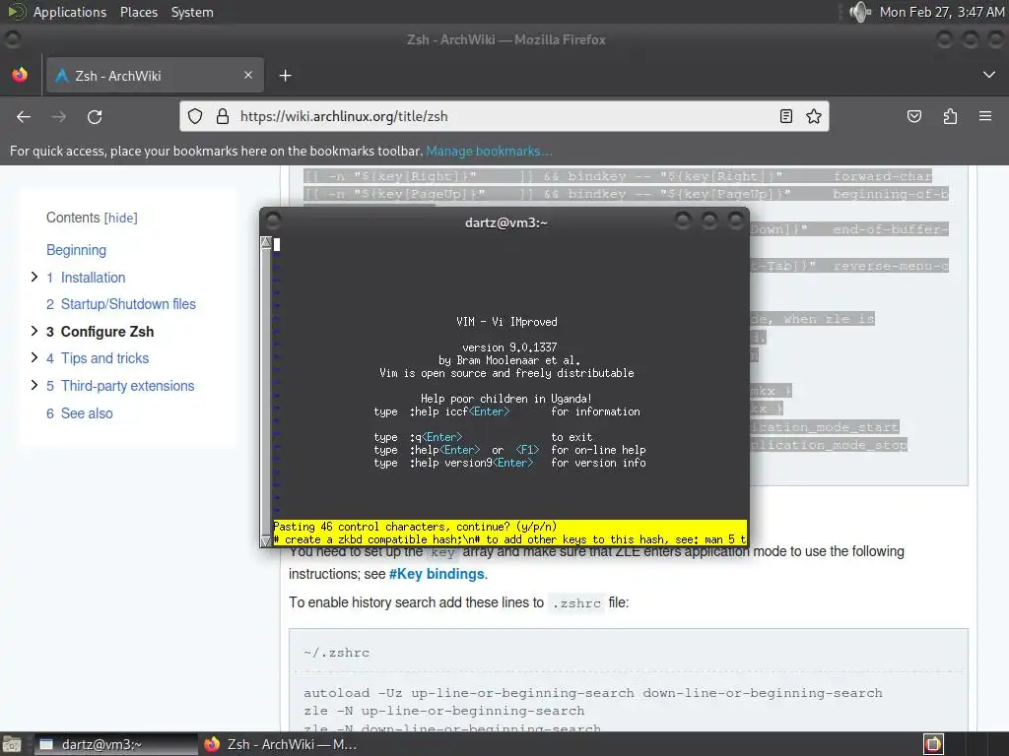Follow the #Key bindings link
This screenshot has width=1009, height=756.
pos(437,574)
